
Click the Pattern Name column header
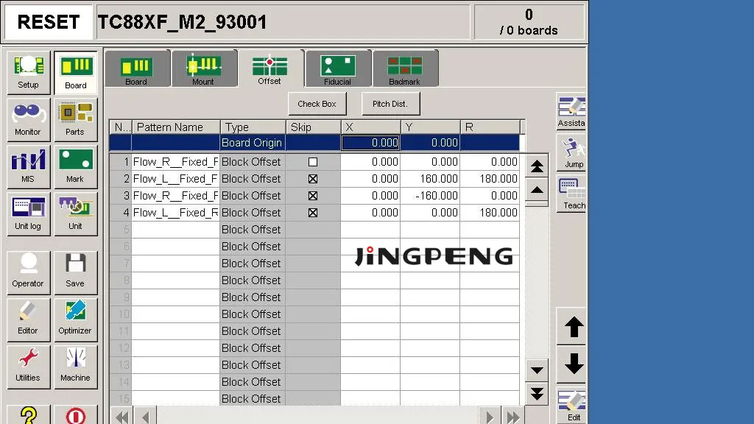point(176,127)
